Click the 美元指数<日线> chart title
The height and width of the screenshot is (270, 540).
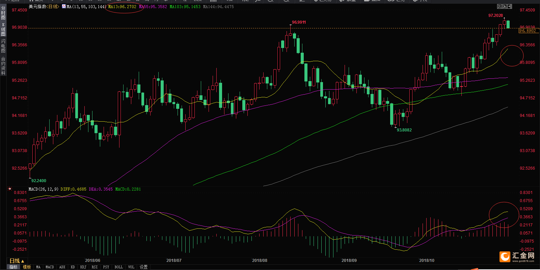click(x=44, y=7)
